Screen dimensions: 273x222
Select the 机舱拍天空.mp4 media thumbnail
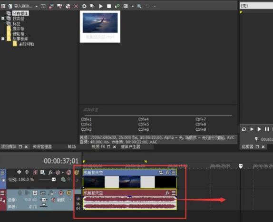[x=100, y=27]
